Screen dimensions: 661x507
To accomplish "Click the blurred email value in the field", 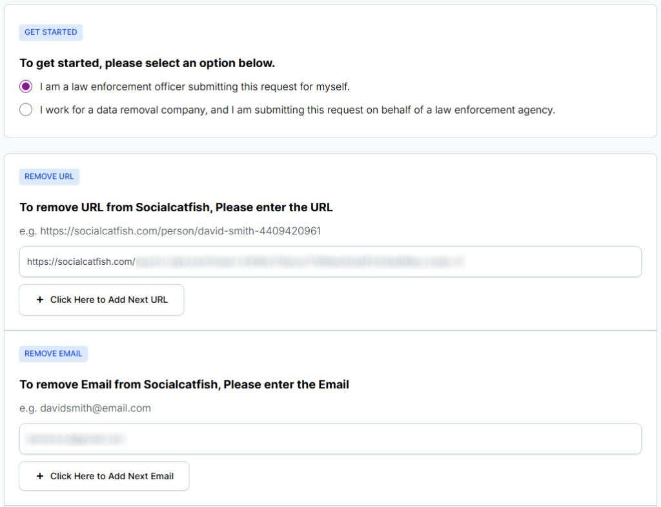I will coord(75,439).
